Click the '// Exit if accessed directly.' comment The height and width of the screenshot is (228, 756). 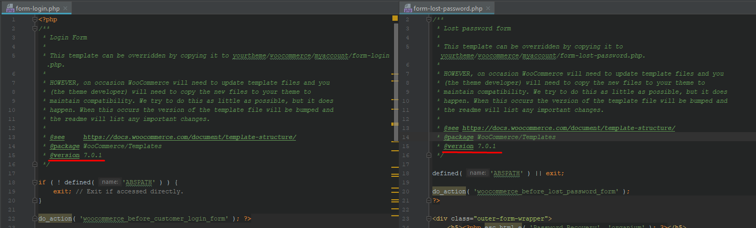[130, 191]
